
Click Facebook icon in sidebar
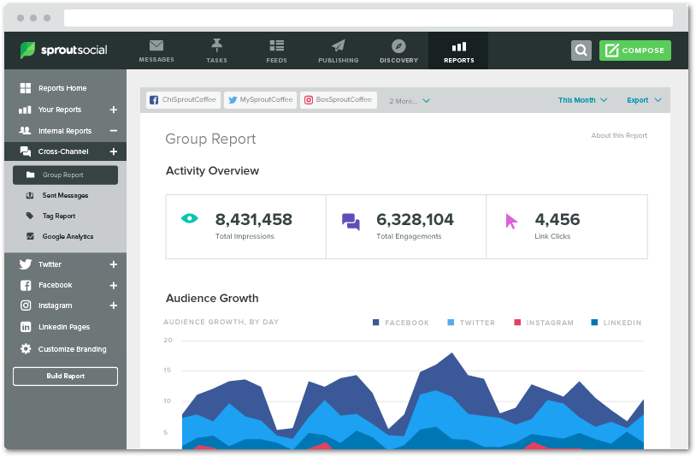coord(26,285)
